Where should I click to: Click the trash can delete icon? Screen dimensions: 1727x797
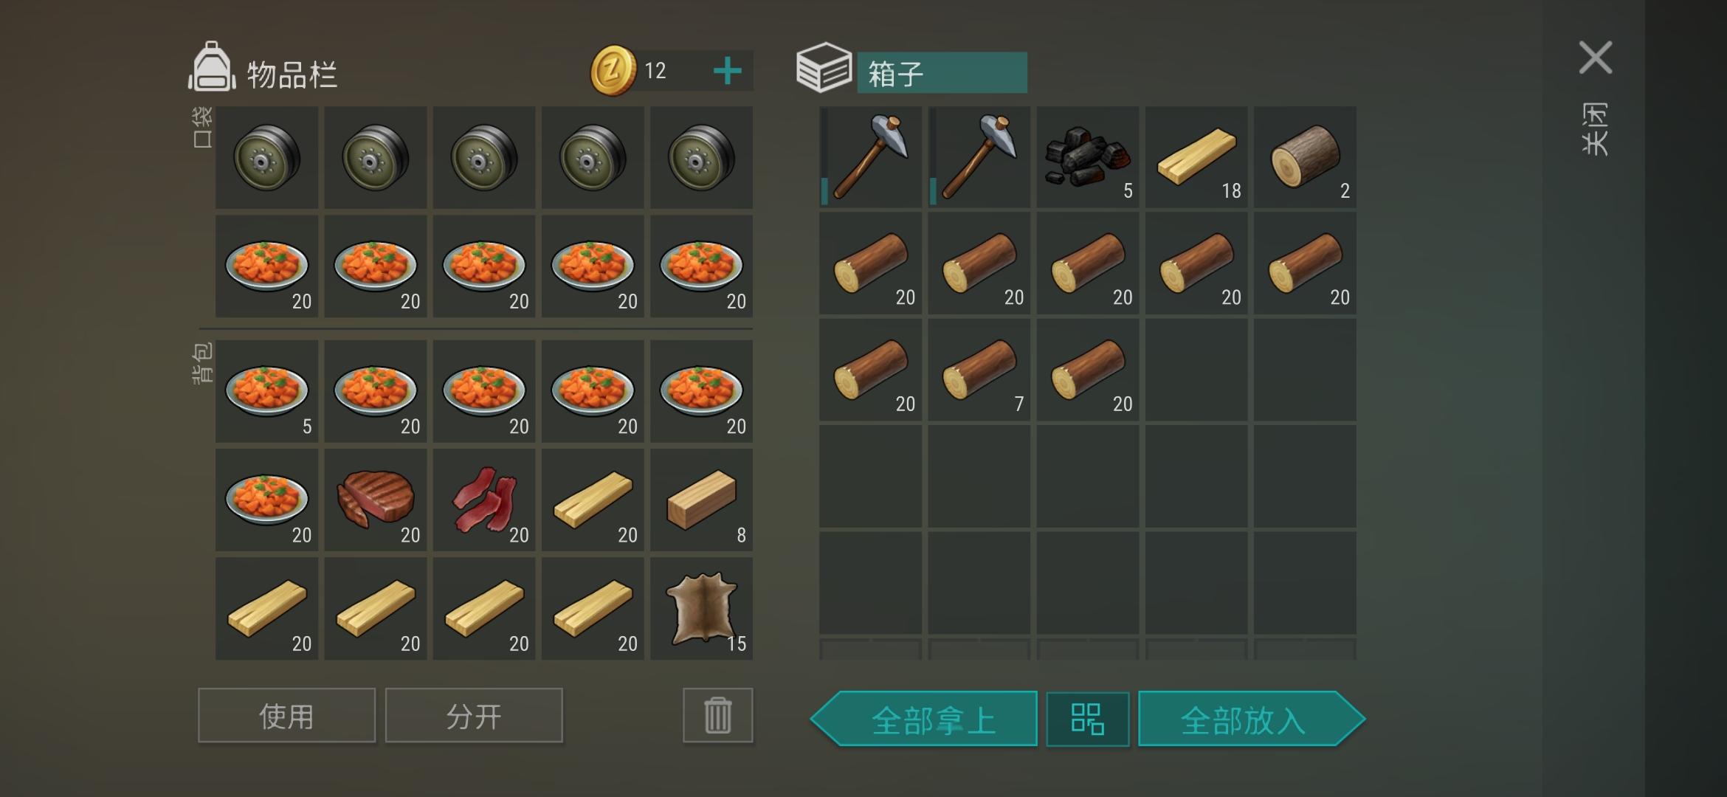pyautogui.click(x=717, y=715)
